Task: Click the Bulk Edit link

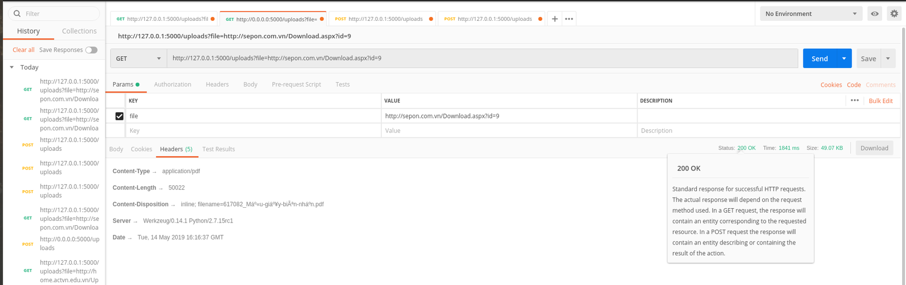Action: 881,101
